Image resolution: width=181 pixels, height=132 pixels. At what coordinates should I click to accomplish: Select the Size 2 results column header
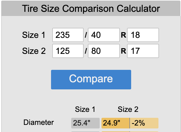(x=128, y=109)
